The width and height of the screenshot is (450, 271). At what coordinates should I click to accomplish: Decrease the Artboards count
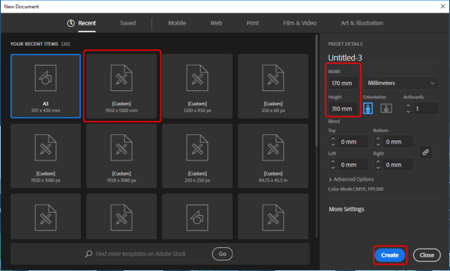tap(408, 111)
